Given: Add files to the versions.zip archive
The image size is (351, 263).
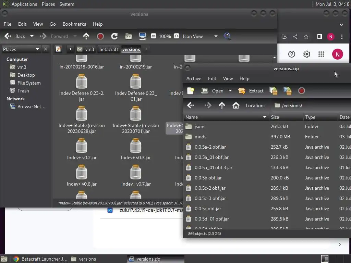Looking at the screenshot, I should point(273,91).
